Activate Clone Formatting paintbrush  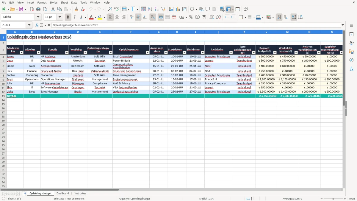click(x=76, y=9)
